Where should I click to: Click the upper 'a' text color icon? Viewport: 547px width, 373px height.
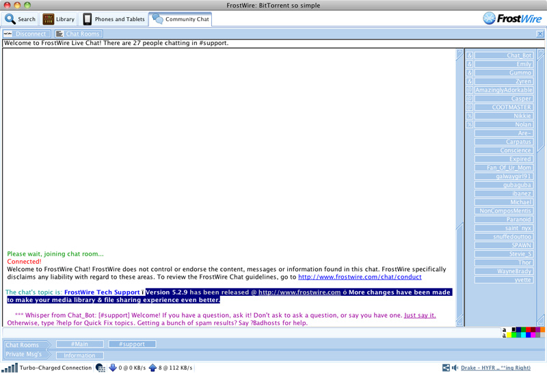pyautogui.click(x=504, y=330)
